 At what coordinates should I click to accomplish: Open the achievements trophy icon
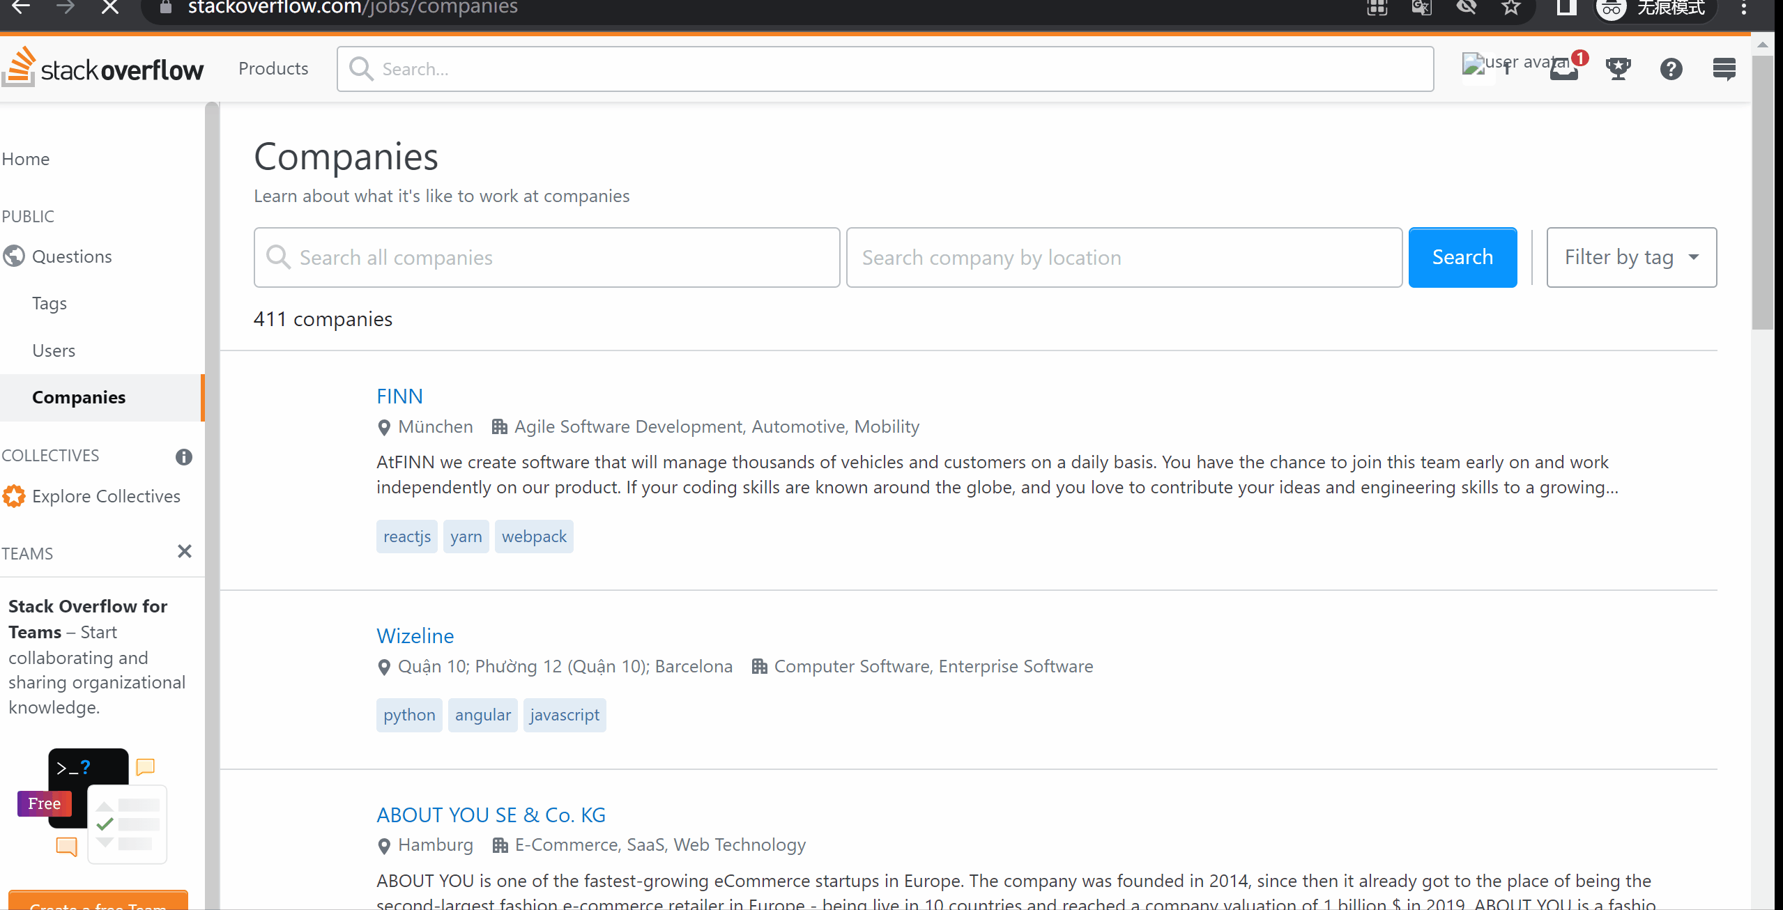1618,69
